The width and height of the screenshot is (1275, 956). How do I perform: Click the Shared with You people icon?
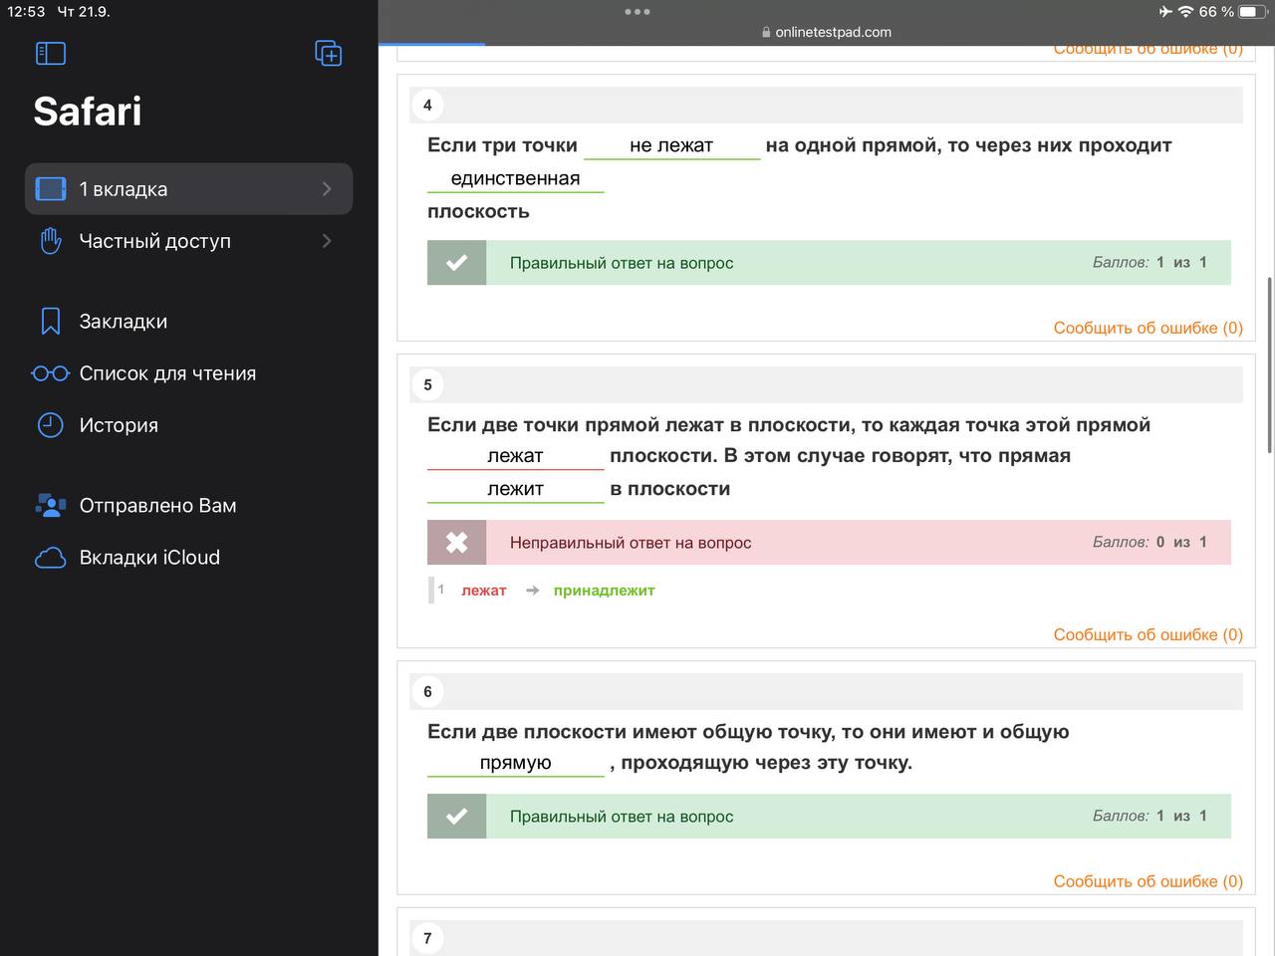tap(51, 506)
